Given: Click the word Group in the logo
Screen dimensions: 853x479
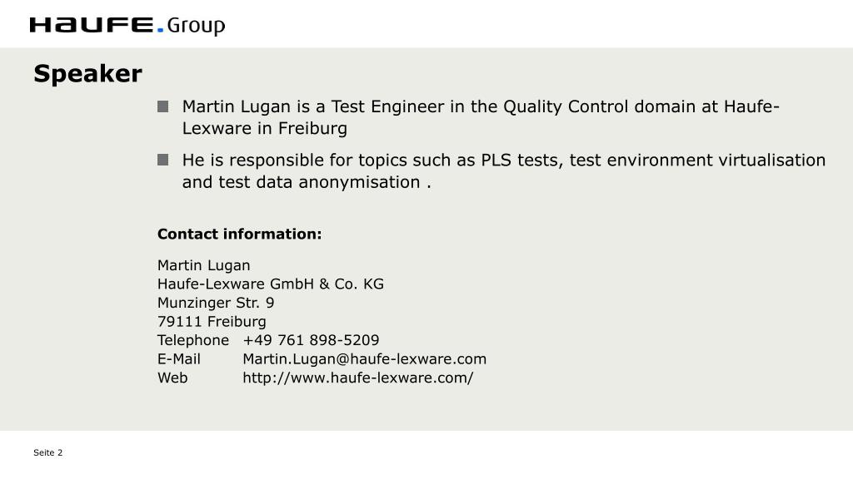Looking at the screenshot, I should click(196, 26).
